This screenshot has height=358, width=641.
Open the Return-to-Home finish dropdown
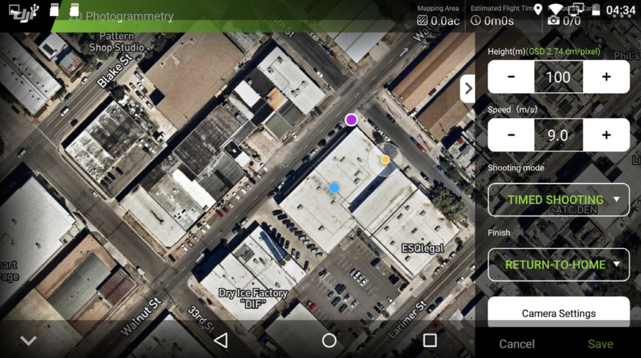(558, 265)
